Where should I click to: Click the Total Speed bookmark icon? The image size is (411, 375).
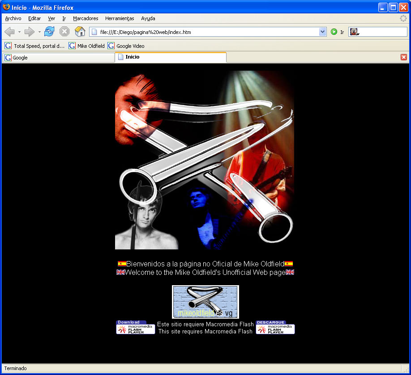tap(8, 46)
